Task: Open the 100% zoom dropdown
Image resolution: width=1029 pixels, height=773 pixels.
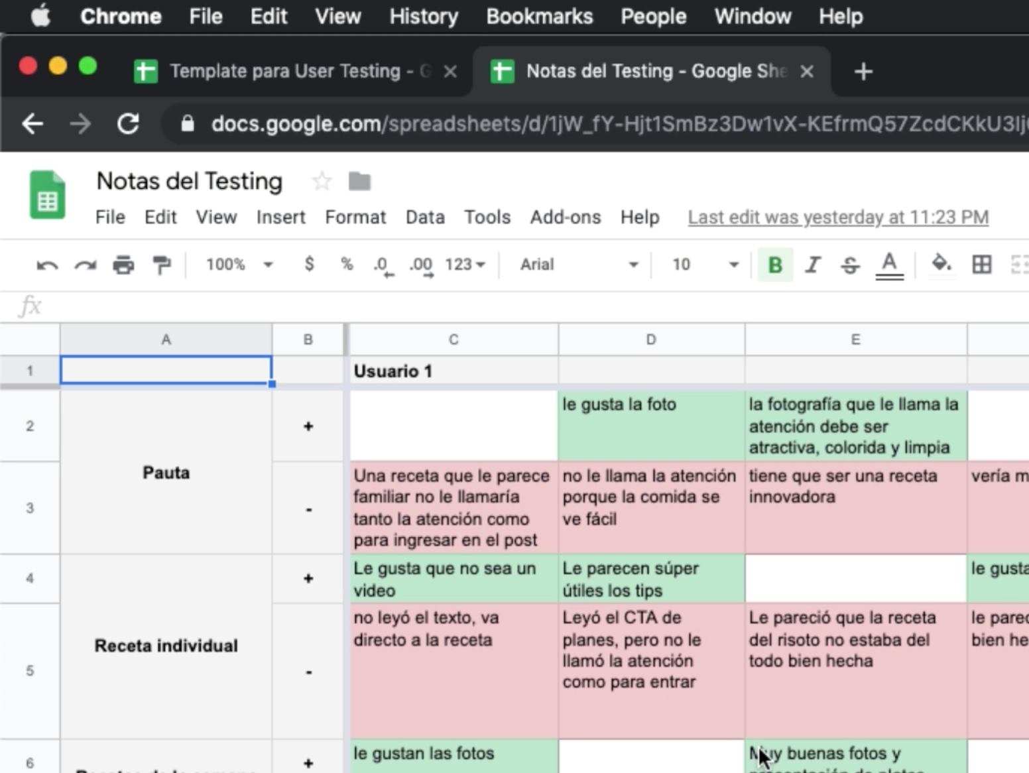Action: coord(239,265)
